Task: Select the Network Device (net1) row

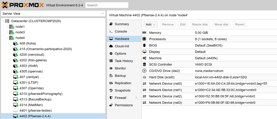Action: (x=209, y=90)
